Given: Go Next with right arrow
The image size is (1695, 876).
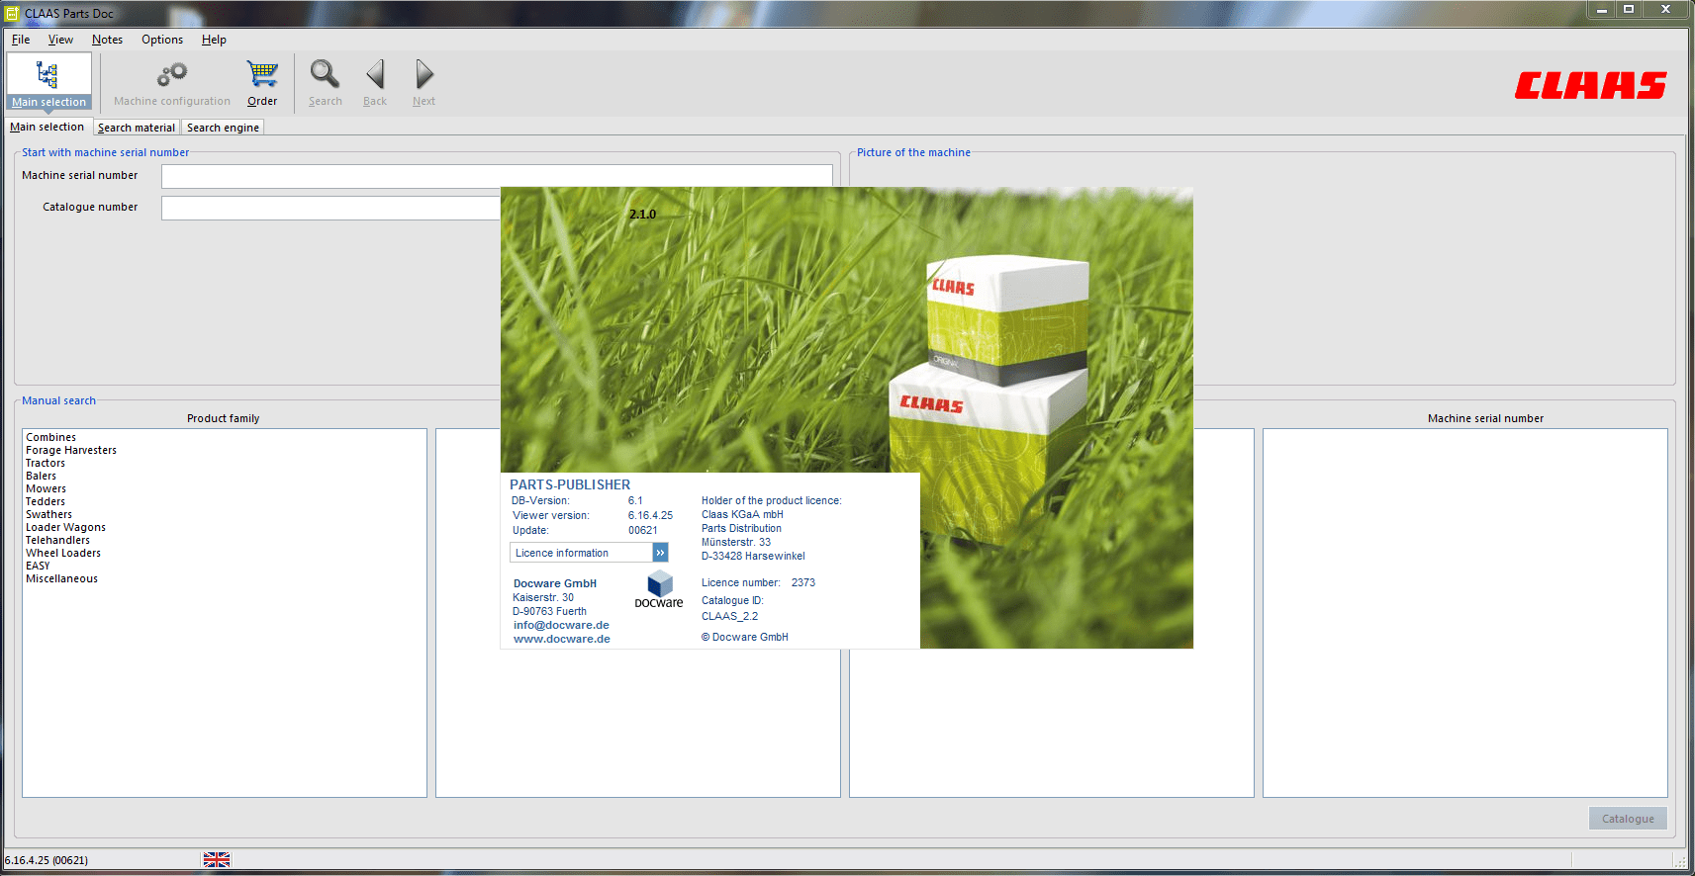Looking at the screenshot, I should click(424, 74).
